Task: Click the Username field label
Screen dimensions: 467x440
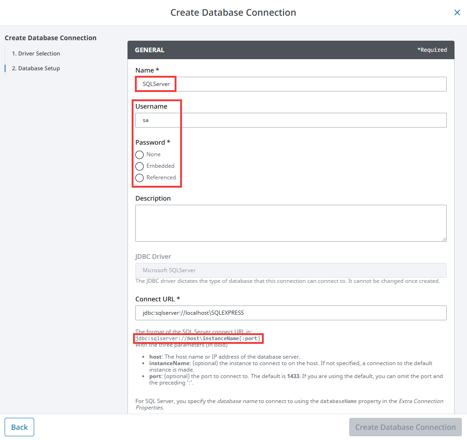Action: 151,106
